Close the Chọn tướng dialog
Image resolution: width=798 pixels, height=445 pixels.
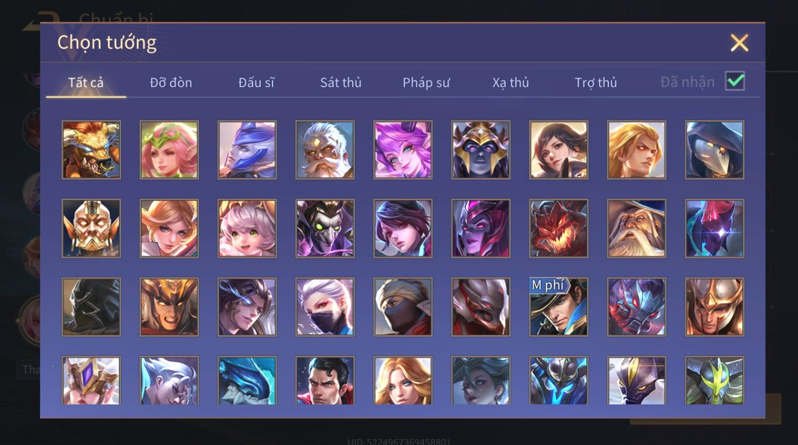[739, 43]
